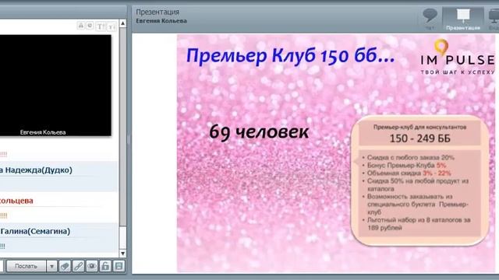Click the IM PULSE logo on slide
The width and height of the screenshot is (499, 280).
coord(458,57)
